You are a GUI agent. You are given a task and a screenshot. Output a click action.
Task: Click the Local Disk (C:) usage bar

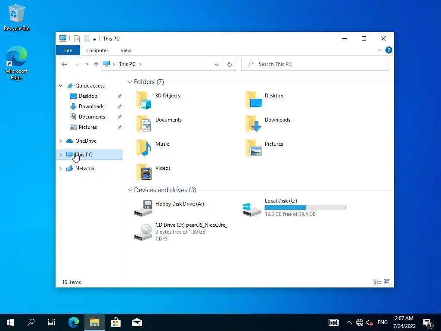pyautogui.click(x=305, y=207)
